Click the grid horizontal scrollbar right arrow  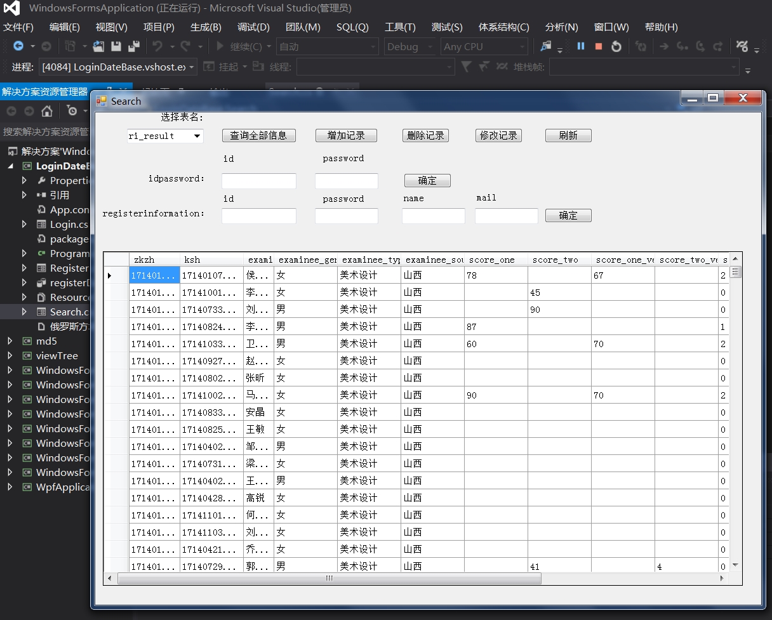click(722, 579)
